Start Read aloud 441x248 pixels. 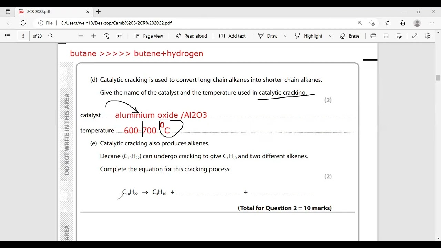[191, 36]
